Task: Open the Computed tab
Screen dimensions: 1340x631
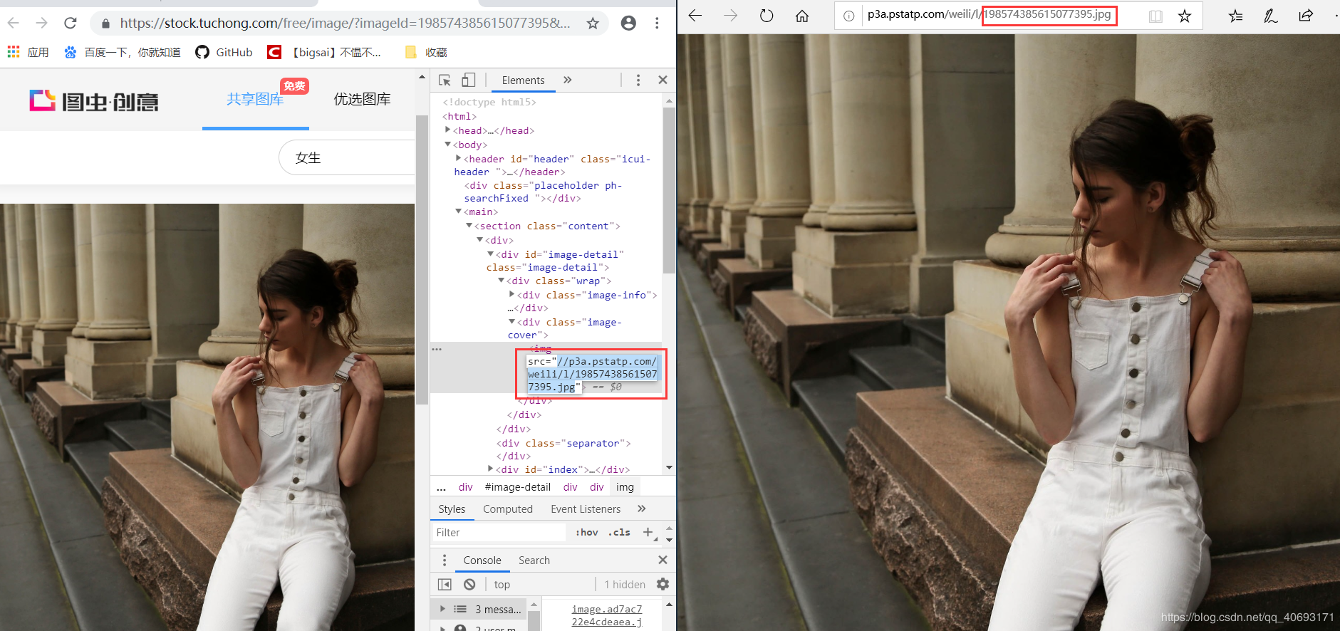Action: pyautogui.click(x=508, y=509)
